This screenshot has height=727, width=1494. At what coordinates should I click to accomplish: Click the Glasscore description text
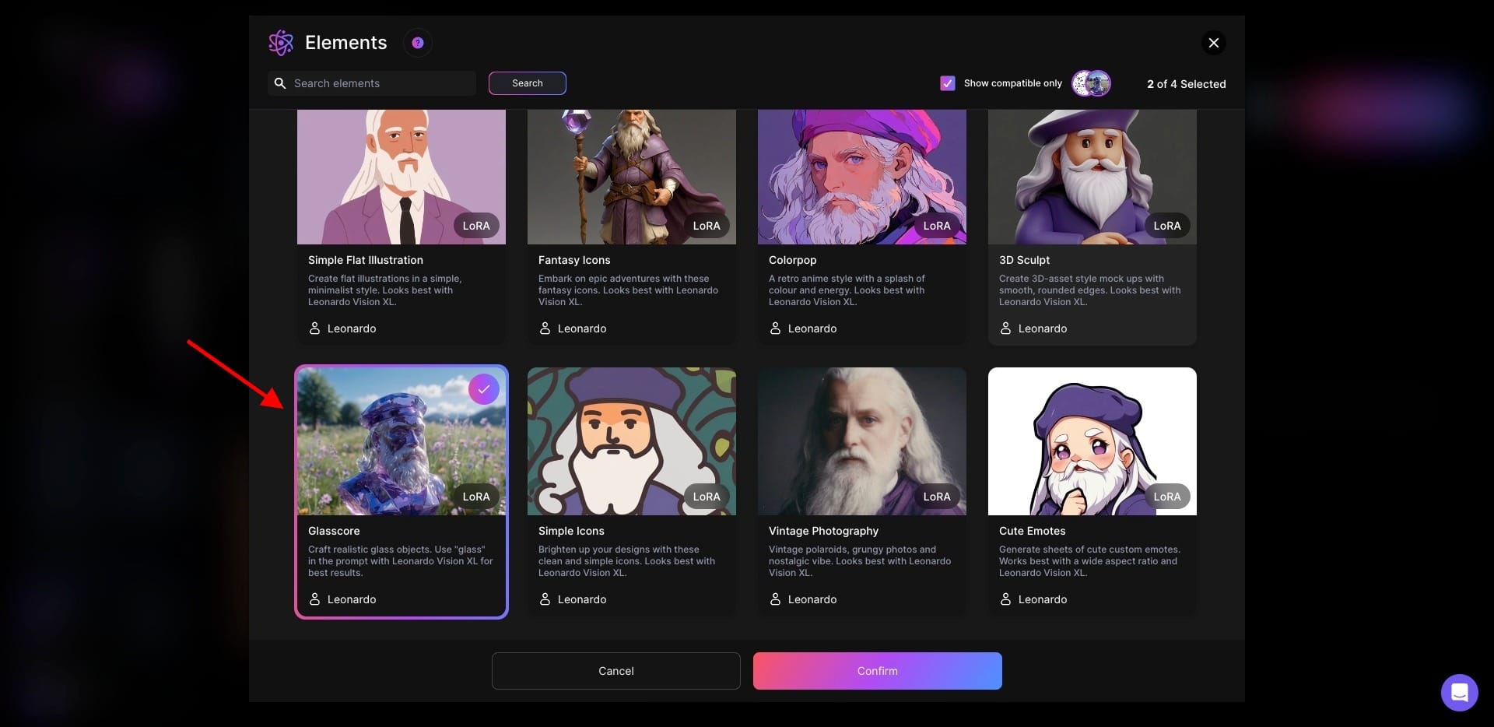[400, 561]
